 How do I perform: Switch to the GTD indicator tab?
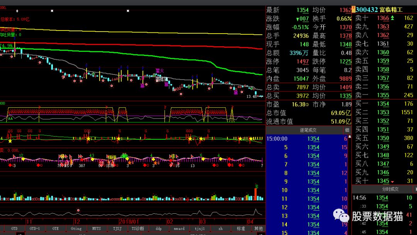14,228
